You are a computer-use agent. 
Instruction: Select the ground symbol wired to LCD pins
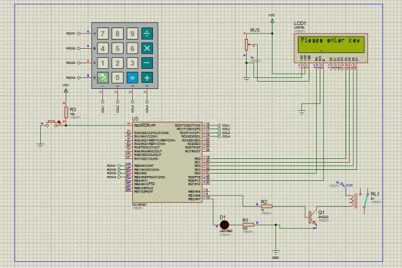click(301, 112)
